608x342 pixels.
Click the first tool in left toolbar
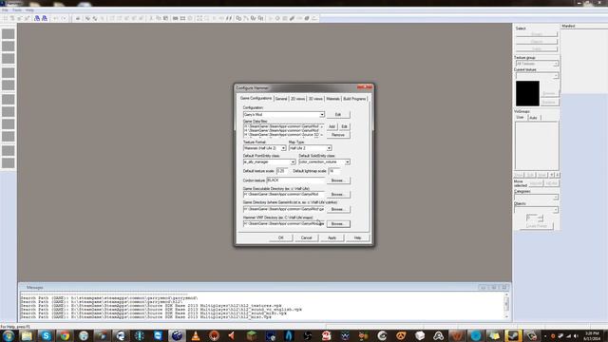(9, 34)
